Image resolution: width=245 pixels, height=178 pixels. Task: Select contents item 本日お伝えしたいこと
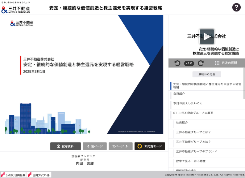206,105
